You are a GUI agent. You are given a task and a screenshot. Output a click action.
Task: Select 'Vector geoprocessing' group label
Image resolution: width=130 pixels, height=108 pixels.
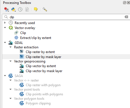[x=30, y=61]
